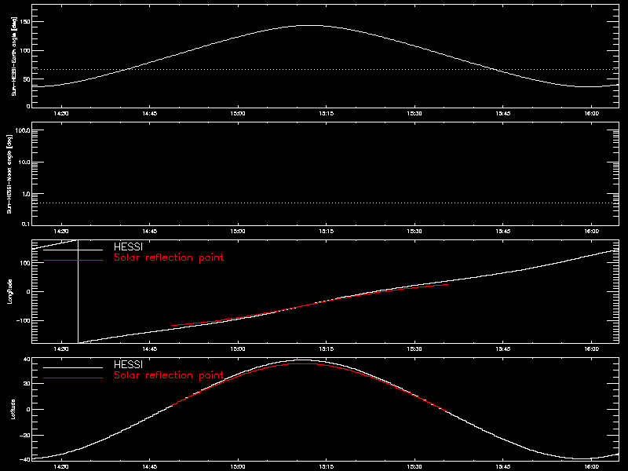Click the 'Sun-HESSI-Noon angle [deg]' axis title
628x471 pixels.
(x=9, y=173)
